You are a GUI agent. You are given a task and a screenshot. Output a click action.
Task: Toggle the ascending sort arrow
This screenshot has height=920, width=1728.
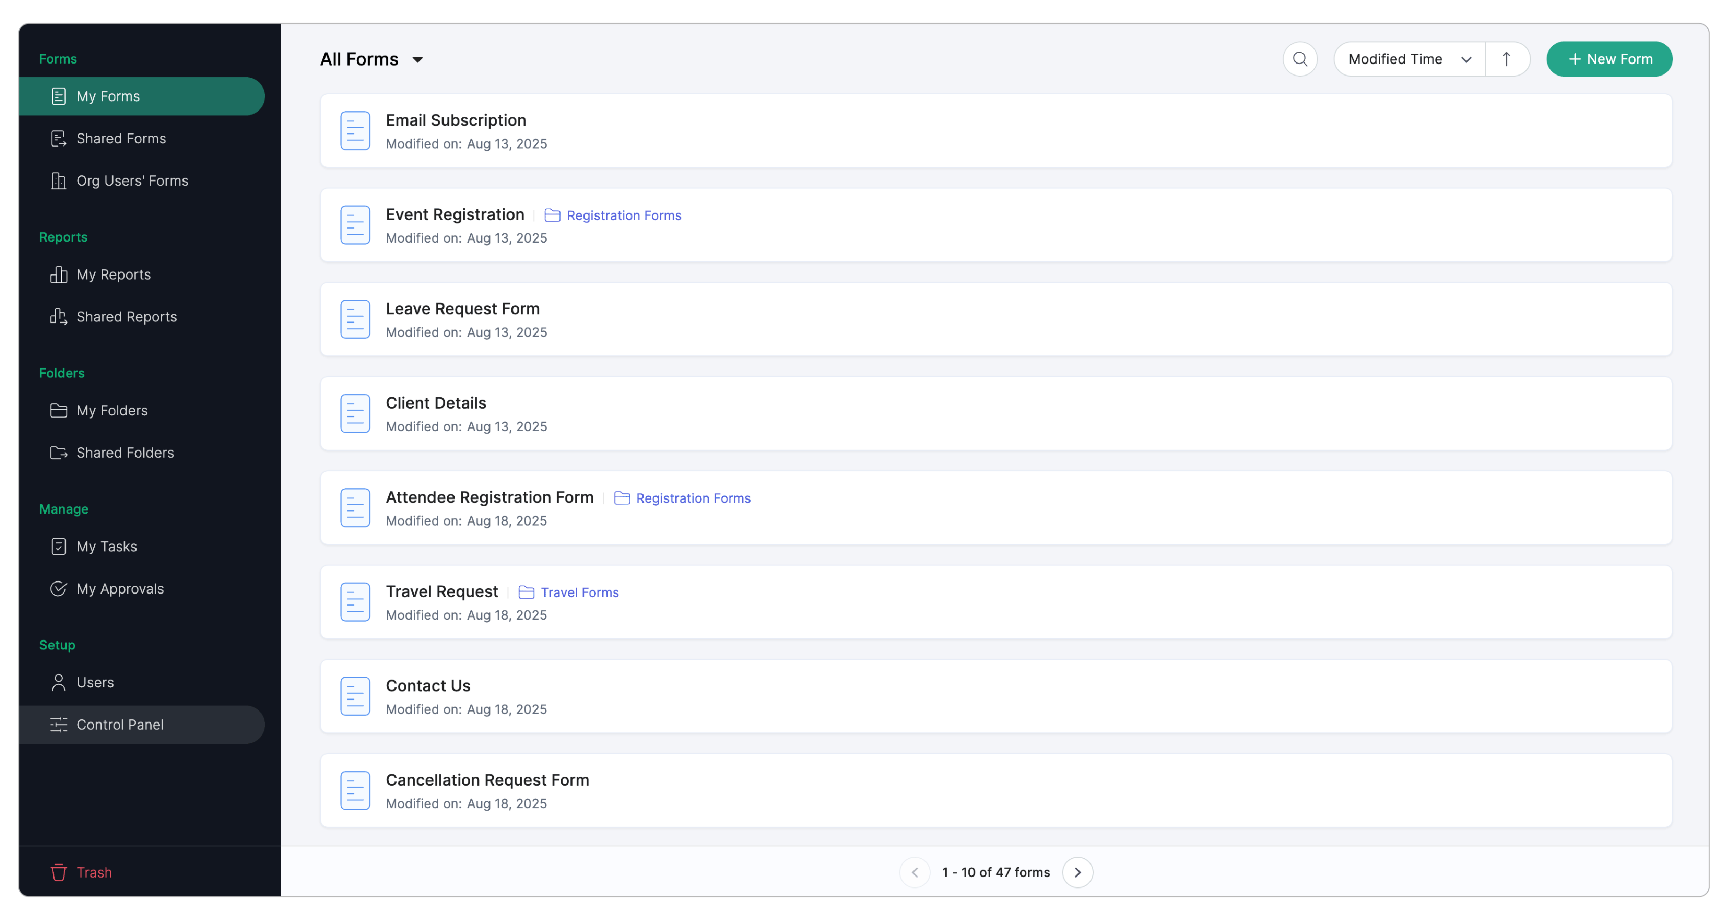point(1507,59)
